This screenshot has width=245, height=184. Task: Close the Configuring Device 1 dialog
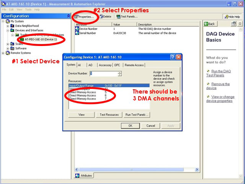click(x=179, y=57)
